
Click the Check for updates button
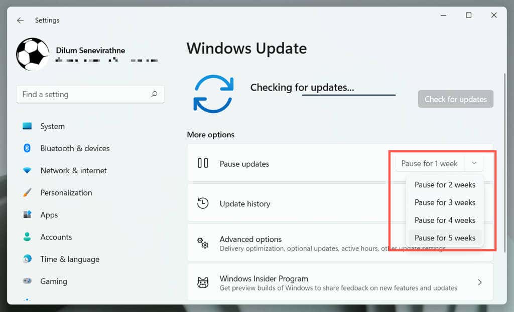(x=455, y=99)
